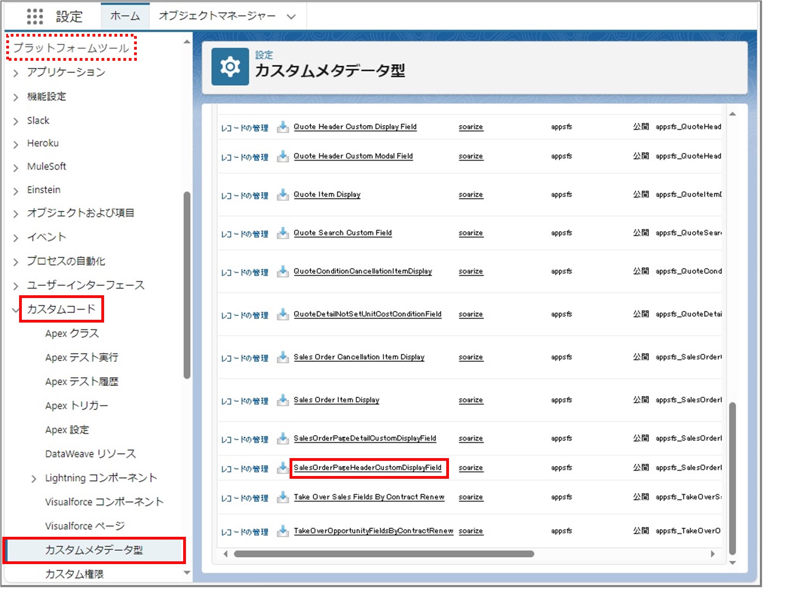This screenshot has width=790, height=589.
Task: Click download icon in QuoteConditionCancellationItemDisplay row
Action: (283, 271)
